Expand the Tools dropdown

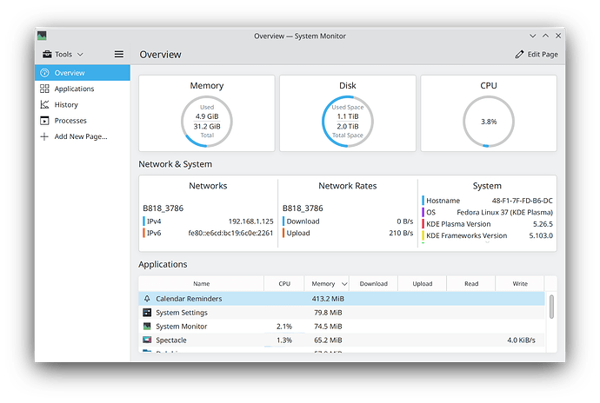coord(63,55)
